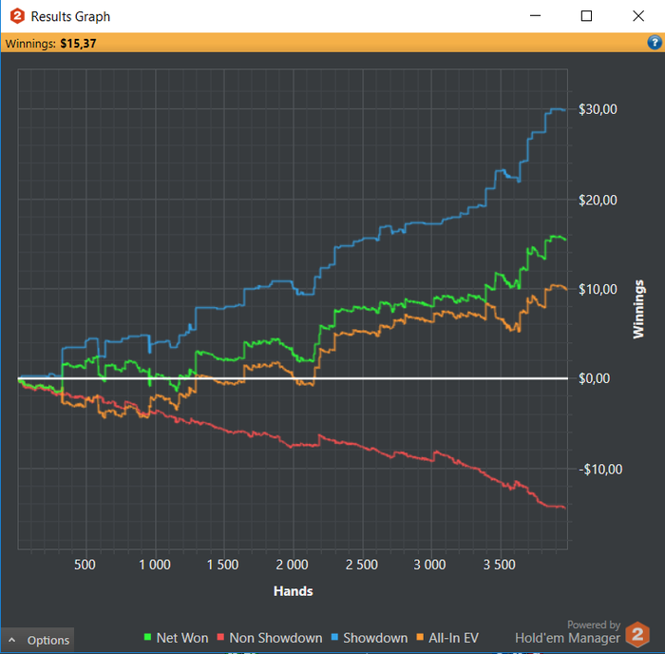Minimize the Results Graph window
665x654 pixels.
point(535,16)
